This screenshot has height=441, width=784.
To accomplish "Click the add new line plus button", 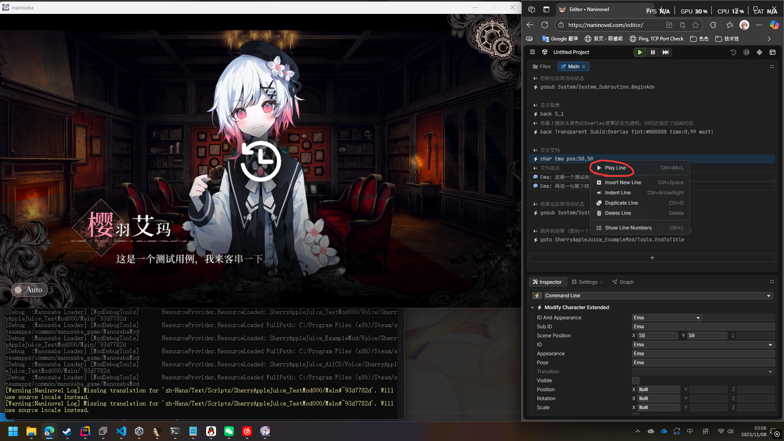I will (652, 258).
